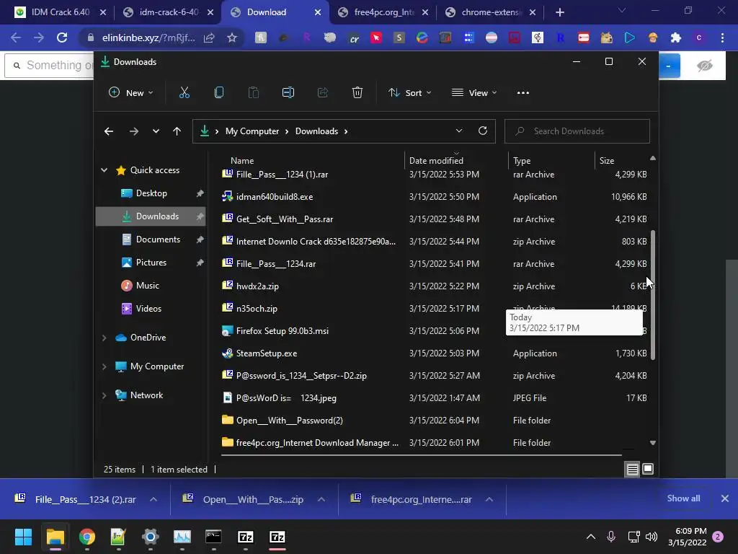Open the View dropdown menu

(474, 93)
